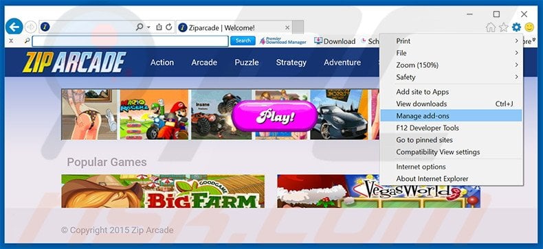
Task: Select Add site to Apps
Action: 451,92
